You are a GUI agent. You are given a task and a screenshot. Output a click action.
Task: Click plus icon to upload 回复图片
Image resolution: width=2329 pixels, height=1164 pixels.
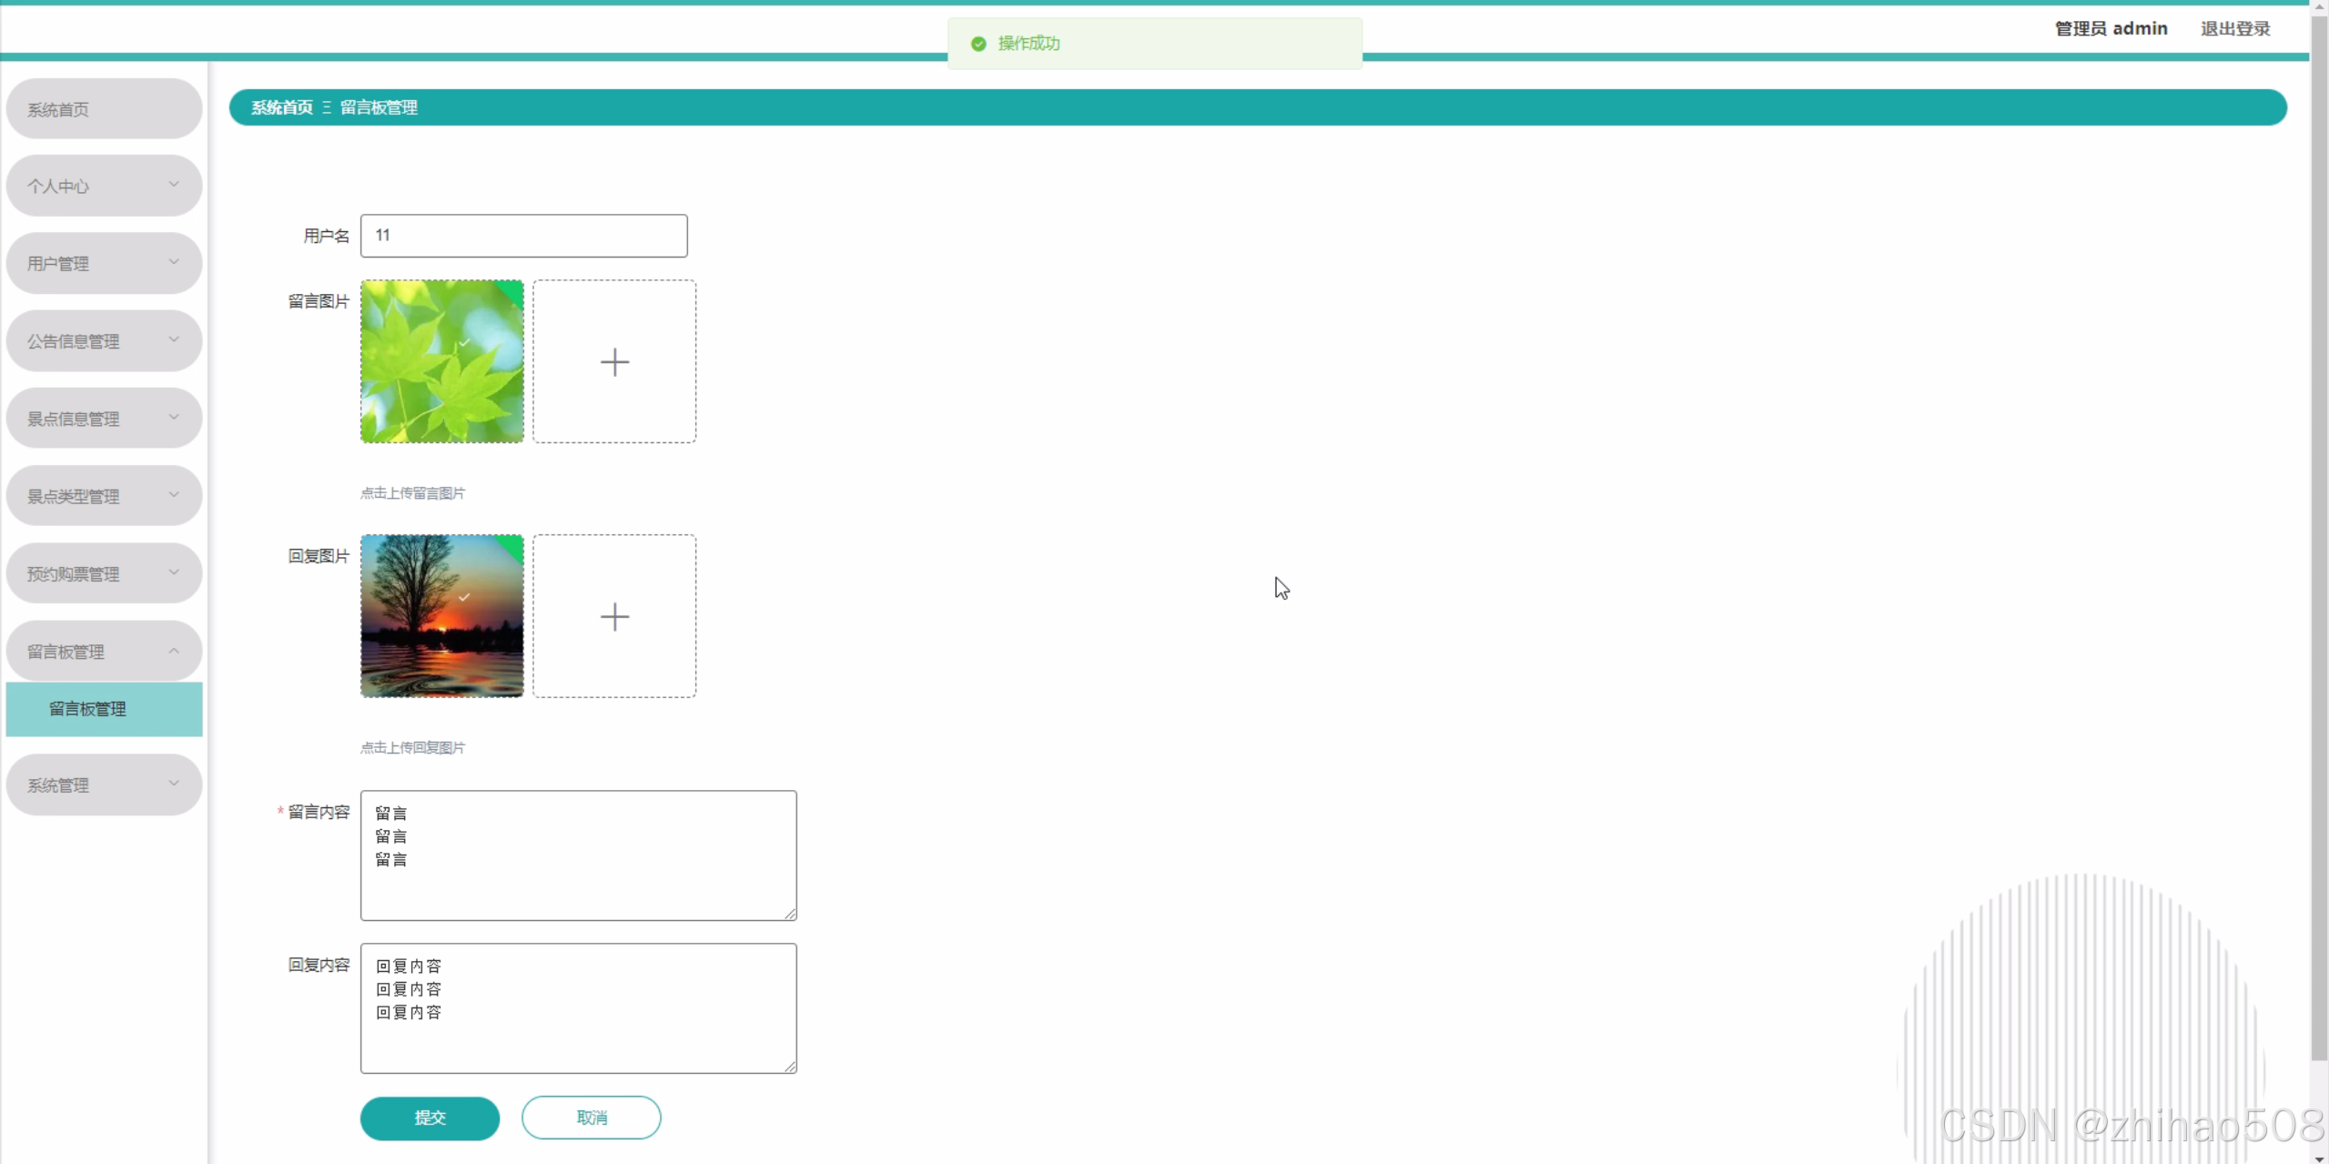tap(614, 617)
